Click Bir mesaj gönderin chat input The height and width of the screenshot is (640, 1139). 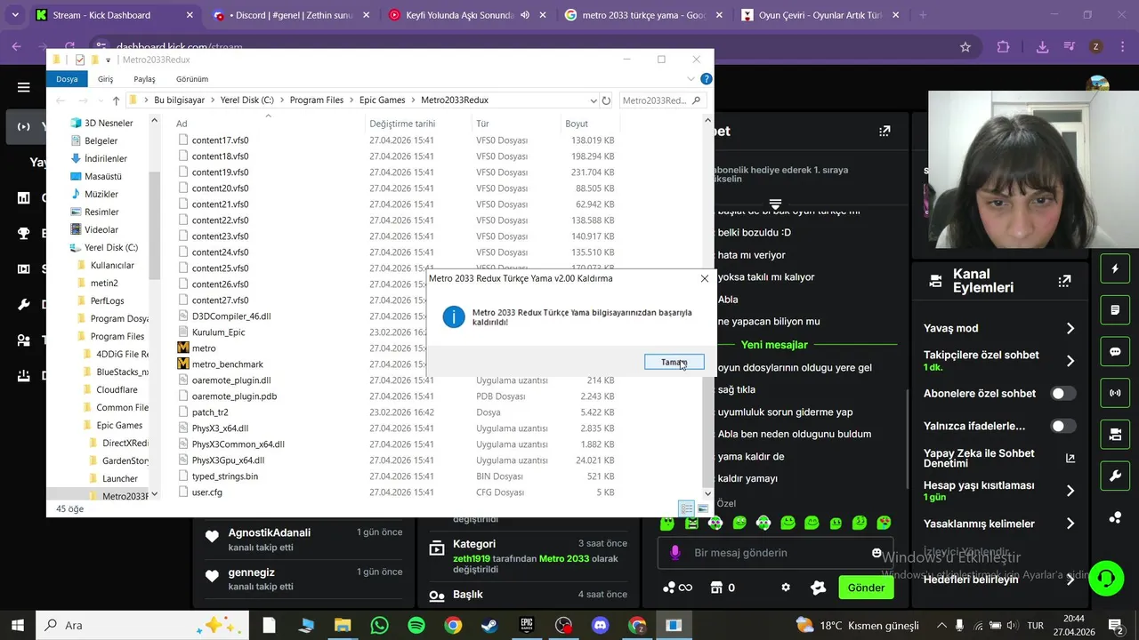[x=776, y=553]
